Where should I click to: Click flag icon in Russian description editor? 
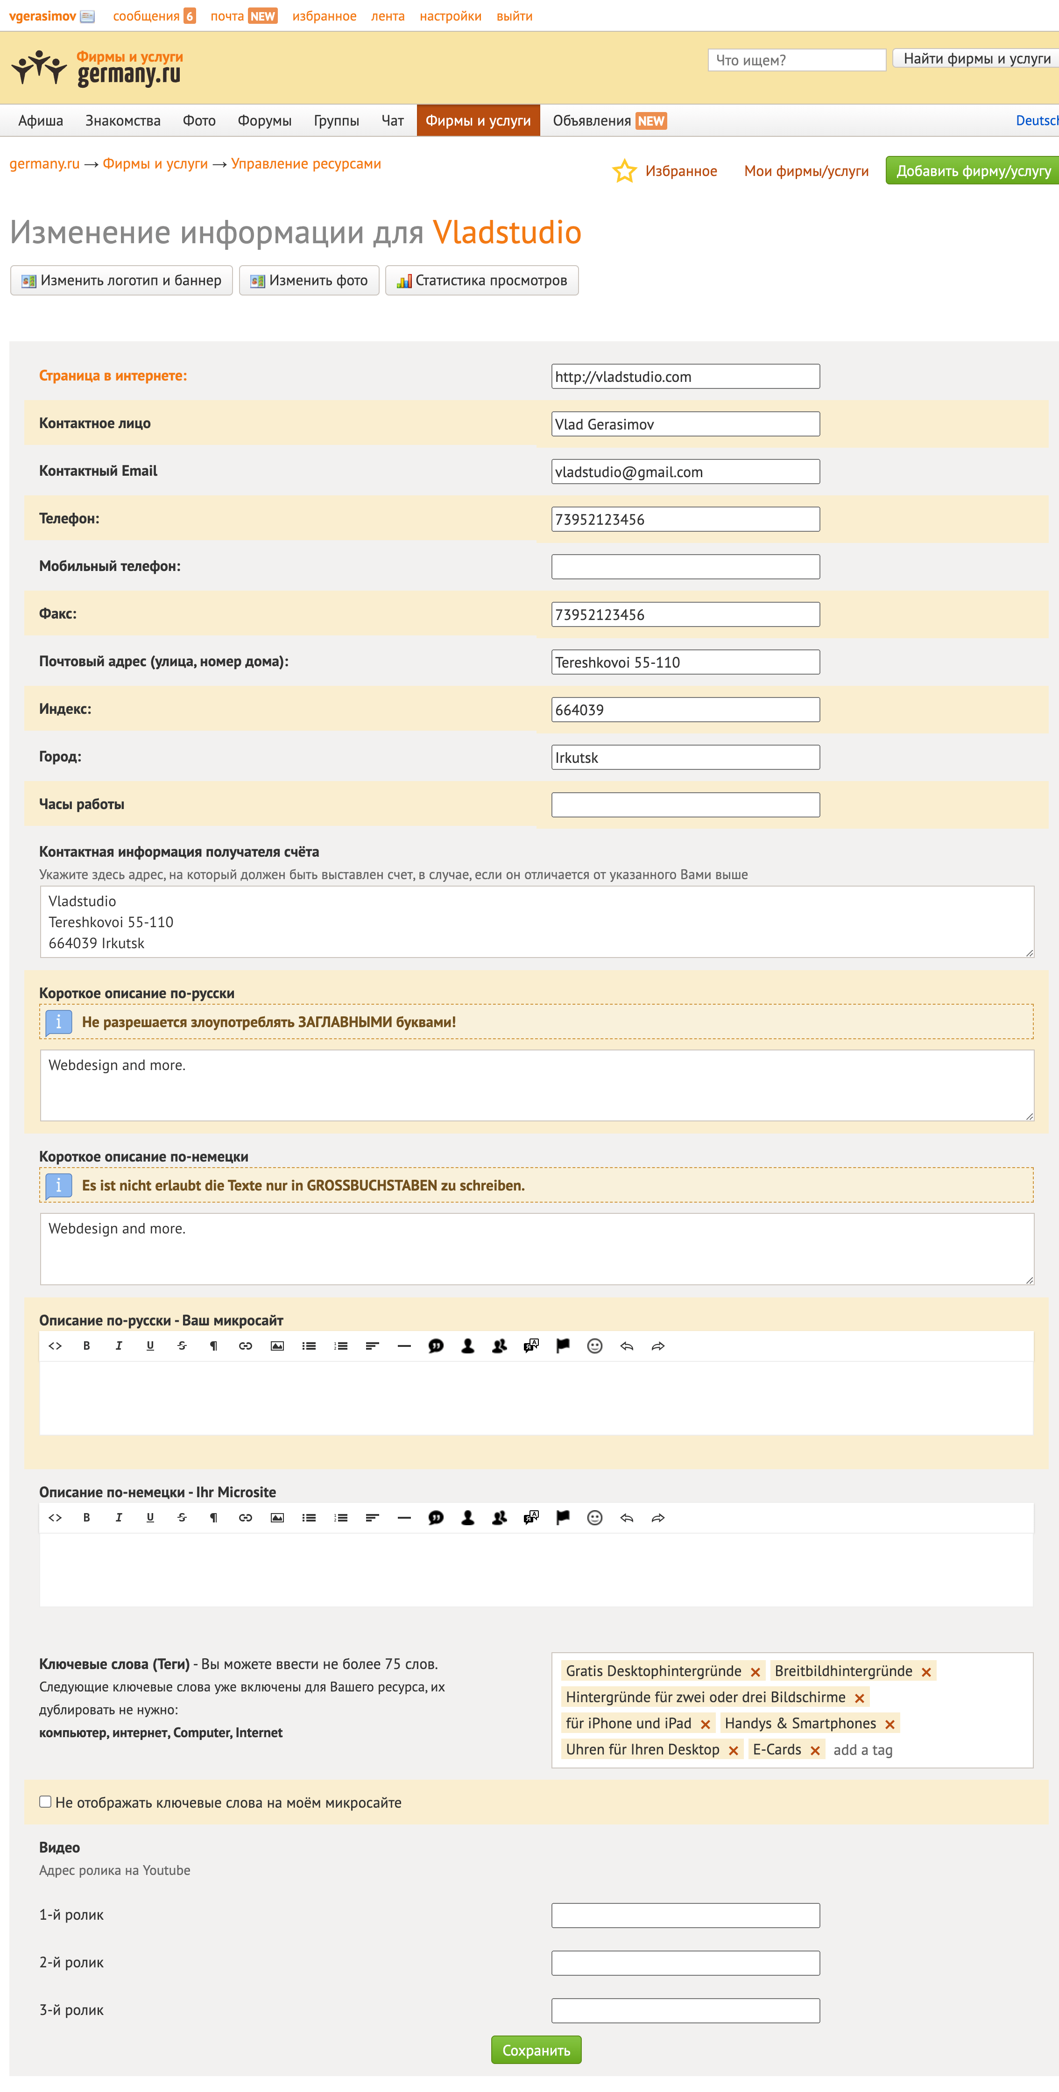coord(563,1345)
